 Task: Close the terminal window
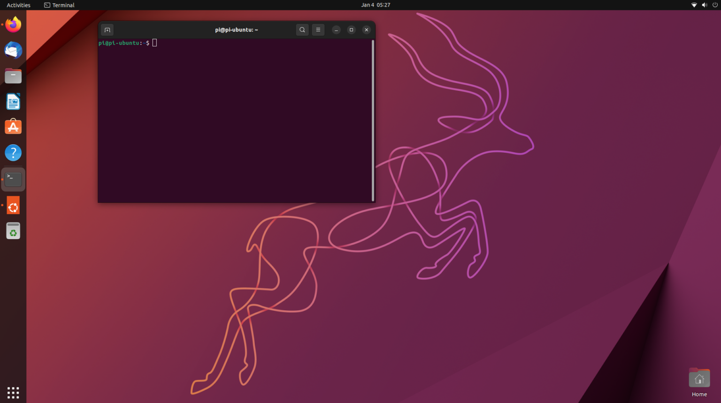click(x=367, y=30)
